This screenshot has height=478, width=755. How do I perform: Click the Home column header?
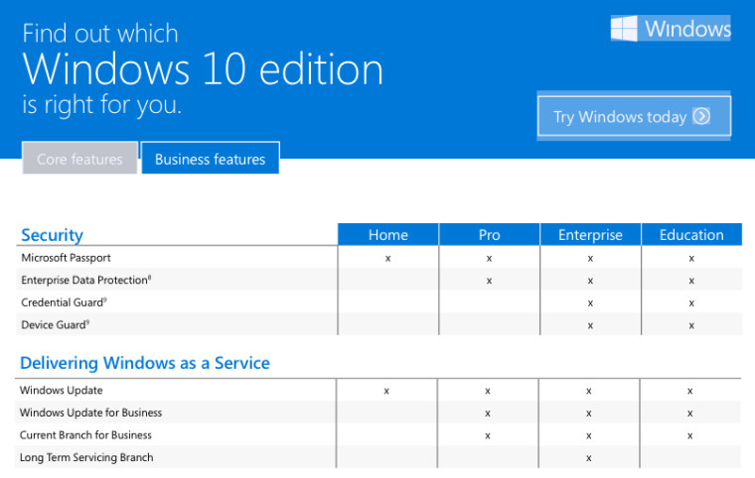pyautogui.click(x=387, y=235)
